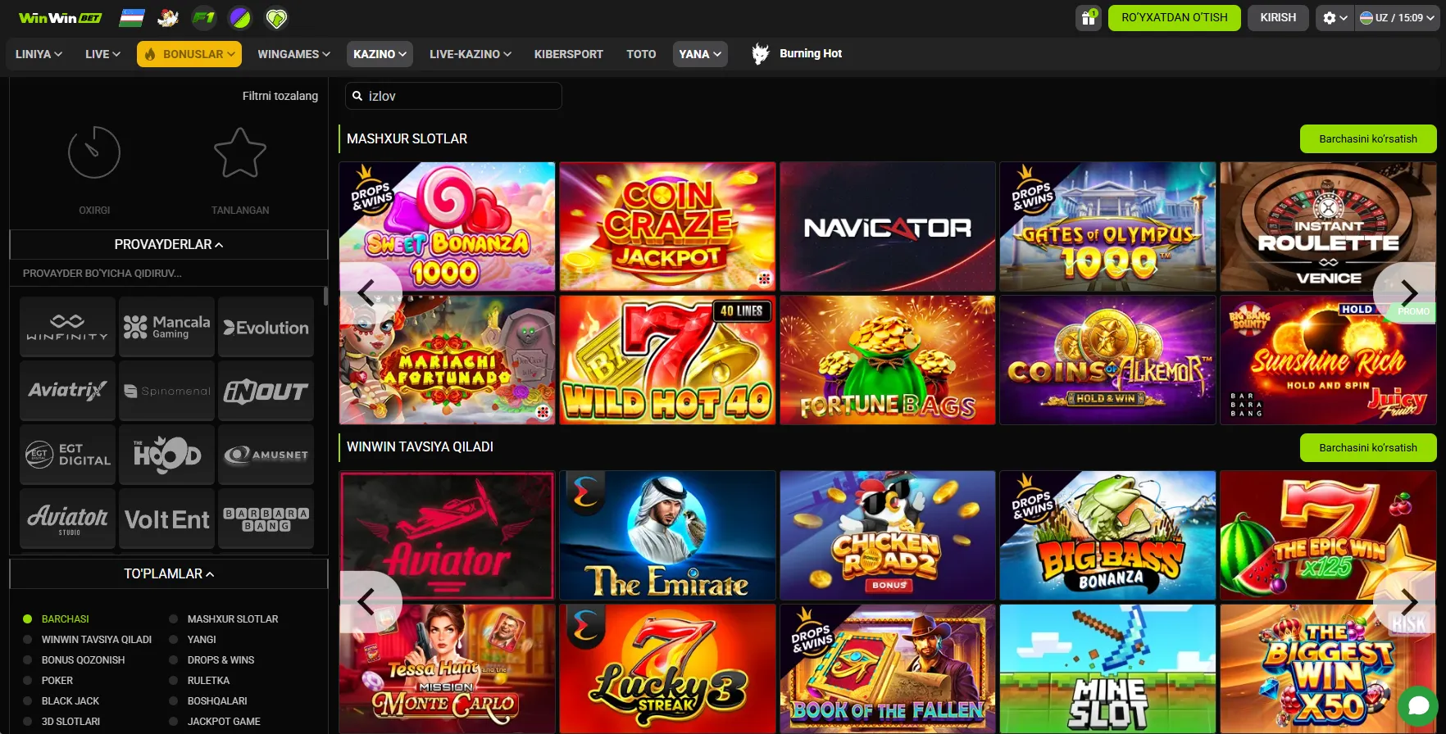Click the Uzbekistan flag icon in header
1446x734 pixels.
(132, 17)
